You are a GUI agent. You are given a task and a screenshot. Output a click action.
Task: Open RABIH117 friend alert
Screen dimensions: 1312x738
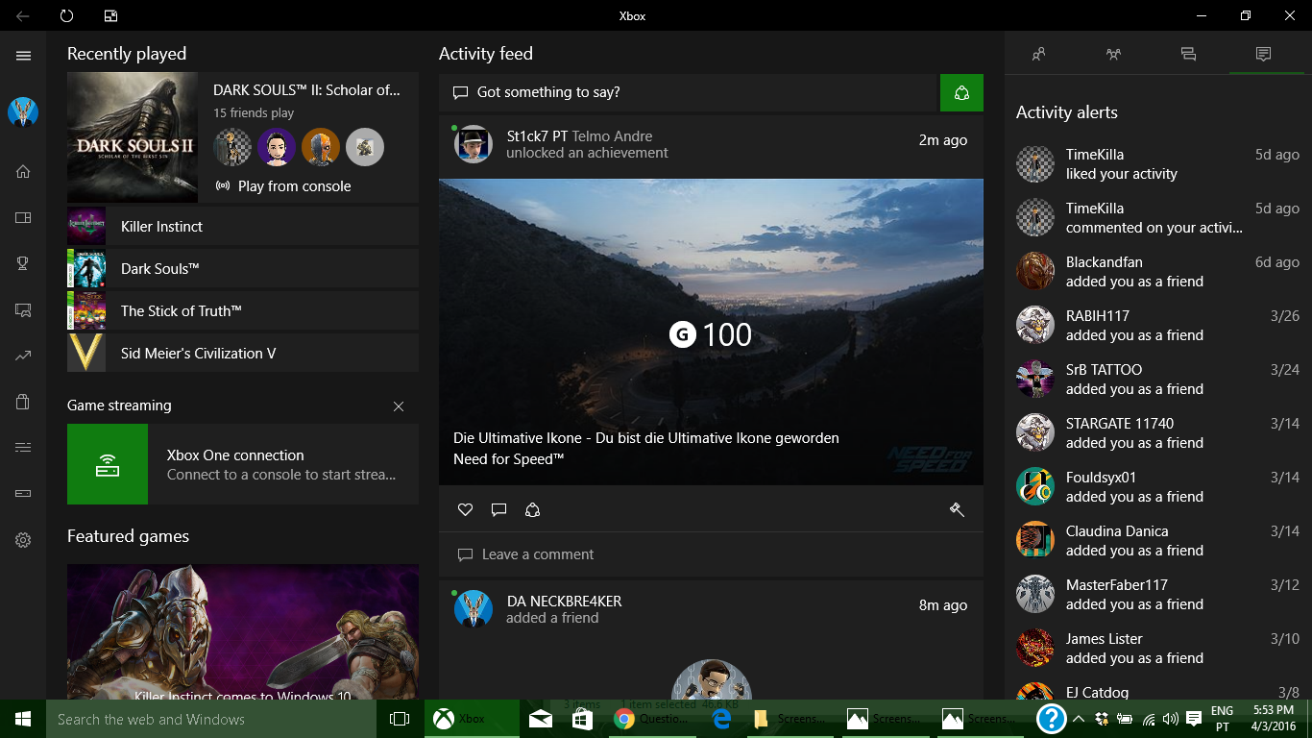pyautogui.click(x=1157, y=326)
